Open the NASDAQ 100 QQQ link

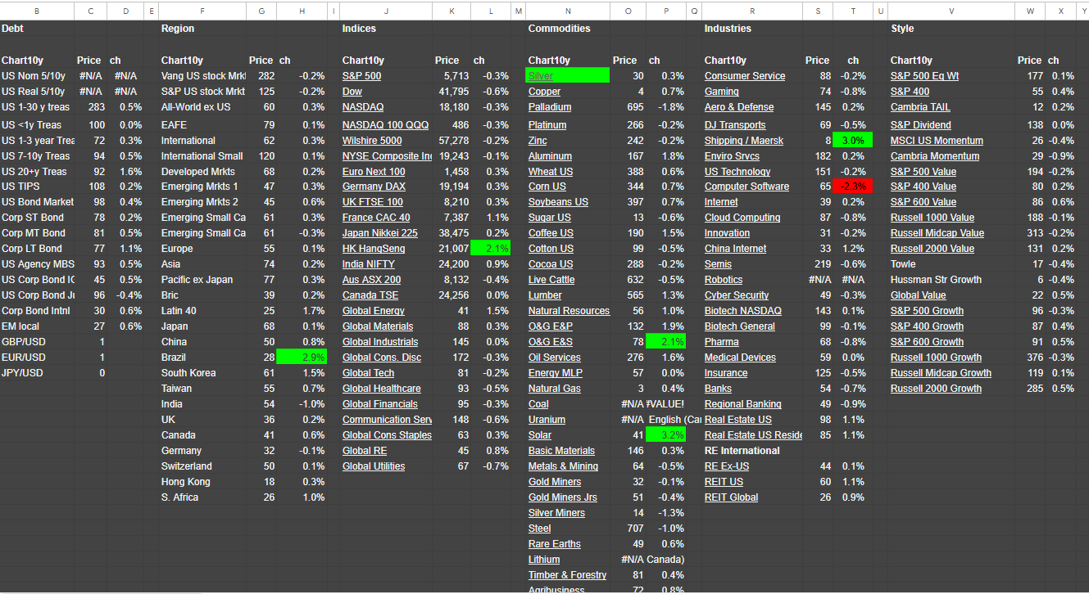(x=385, y=125)
